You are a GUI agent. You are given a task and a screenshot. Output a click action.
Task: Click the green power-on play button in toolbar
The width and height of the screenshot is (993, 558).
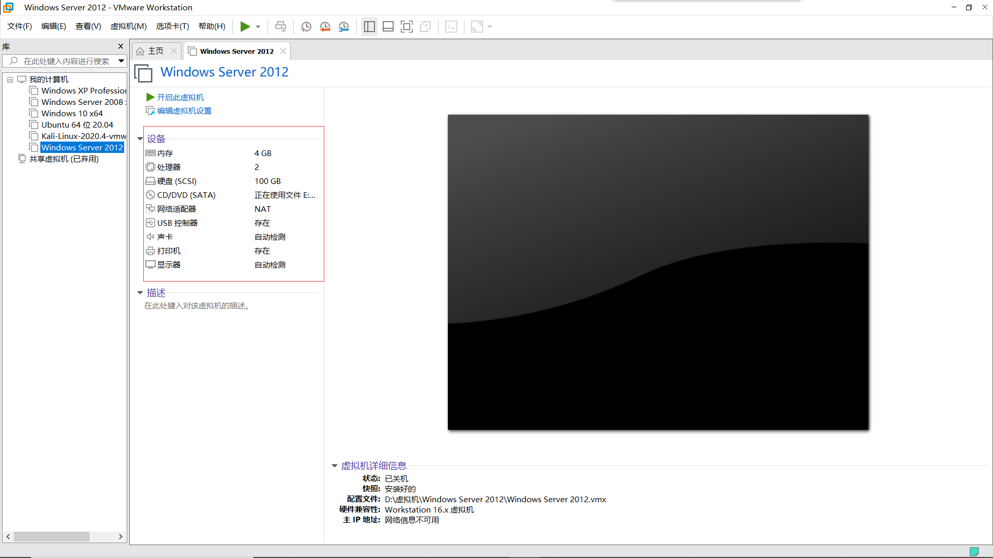[x=245, y=26]
